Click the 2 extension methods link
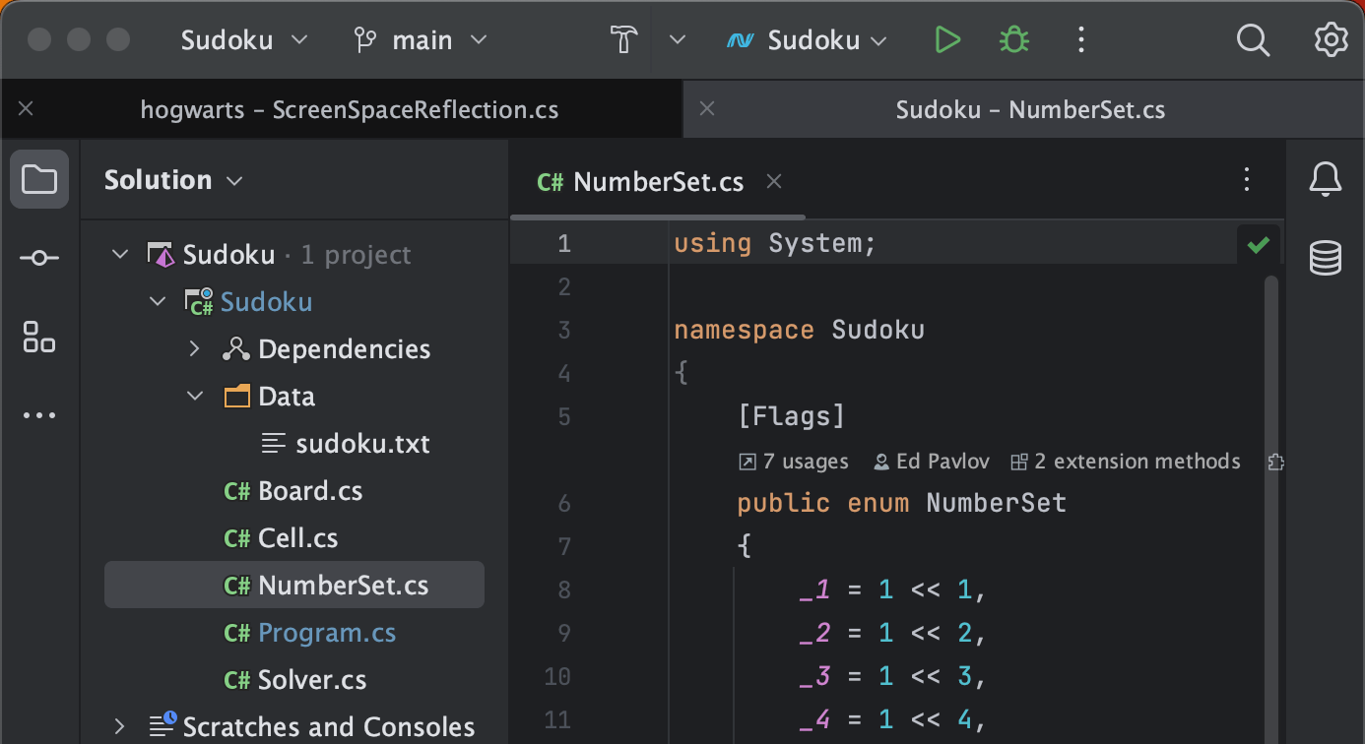The width and height of the screenshot is (1365, 744). (1126, 462)
